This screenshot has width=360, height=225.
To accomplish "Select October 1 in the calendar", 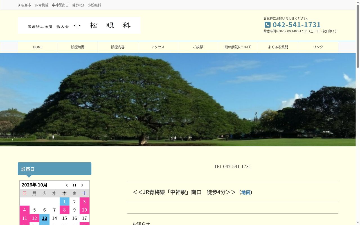I will 64,201.
